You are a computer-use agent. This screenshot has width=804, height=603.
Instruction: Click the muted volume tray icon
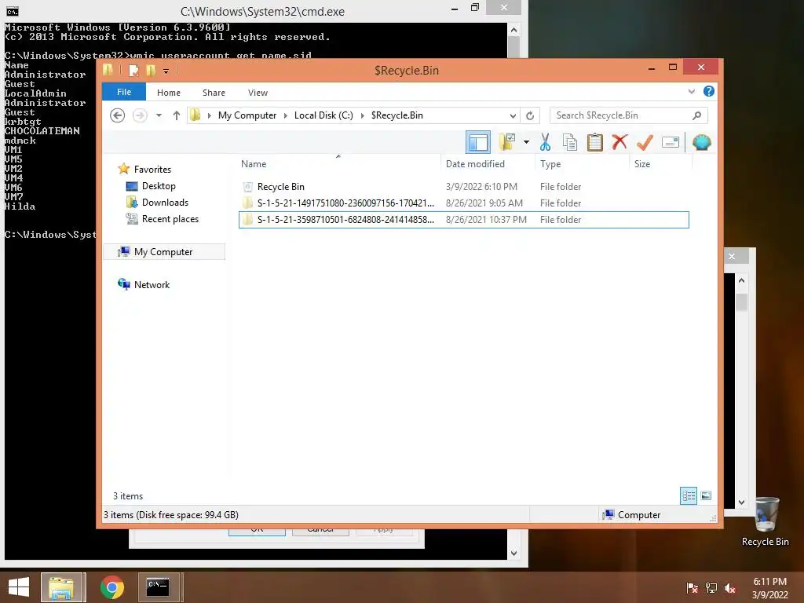730,588
